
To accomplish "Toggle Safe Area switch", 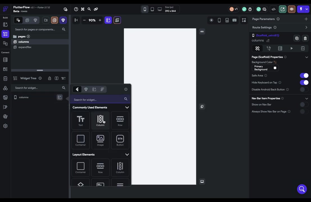I will tap(304, 75).
